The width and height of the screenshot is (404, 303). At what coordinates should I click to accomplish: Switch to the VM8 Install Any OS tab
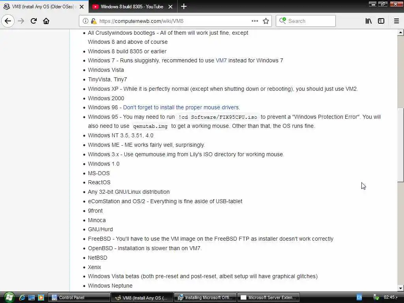click(44, 7)
